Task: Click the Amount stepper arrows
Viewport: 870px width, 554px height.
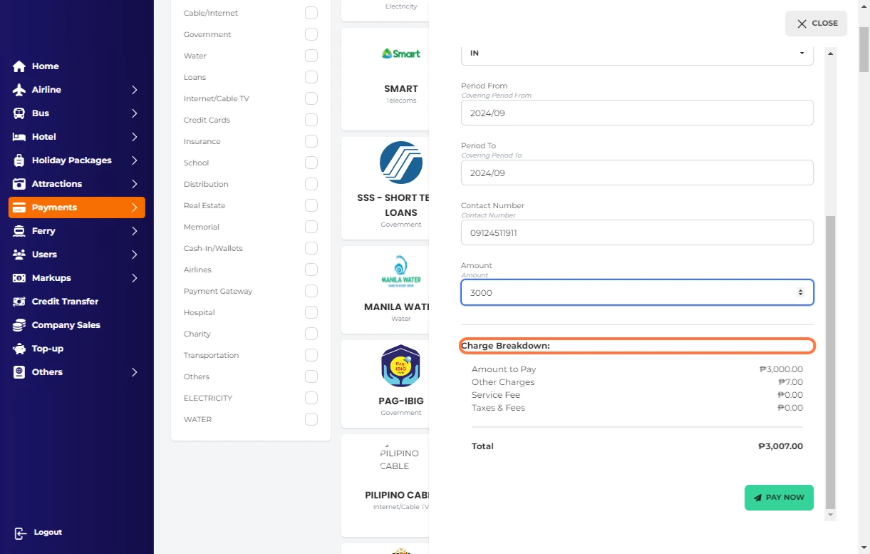Action: (800, 292)
